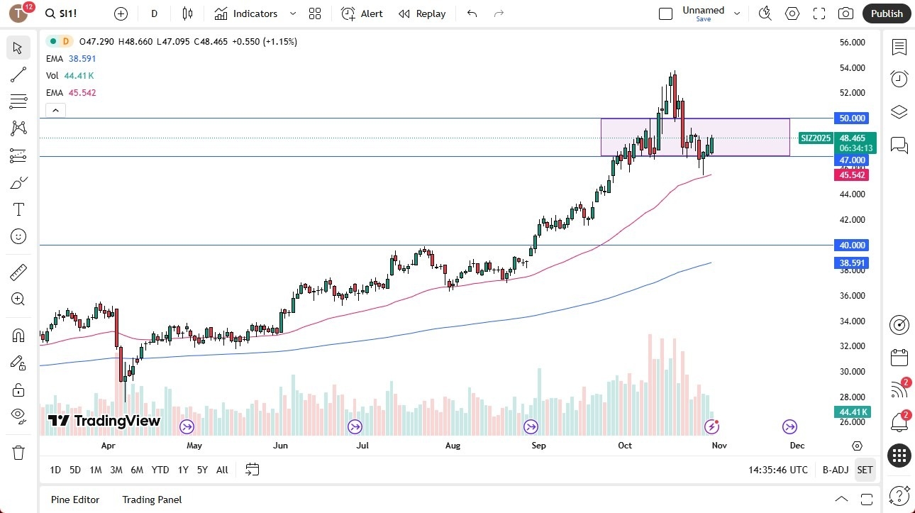Open the Indicators dropdown arrow
The image size is (915, 513).
pos(292,13)
